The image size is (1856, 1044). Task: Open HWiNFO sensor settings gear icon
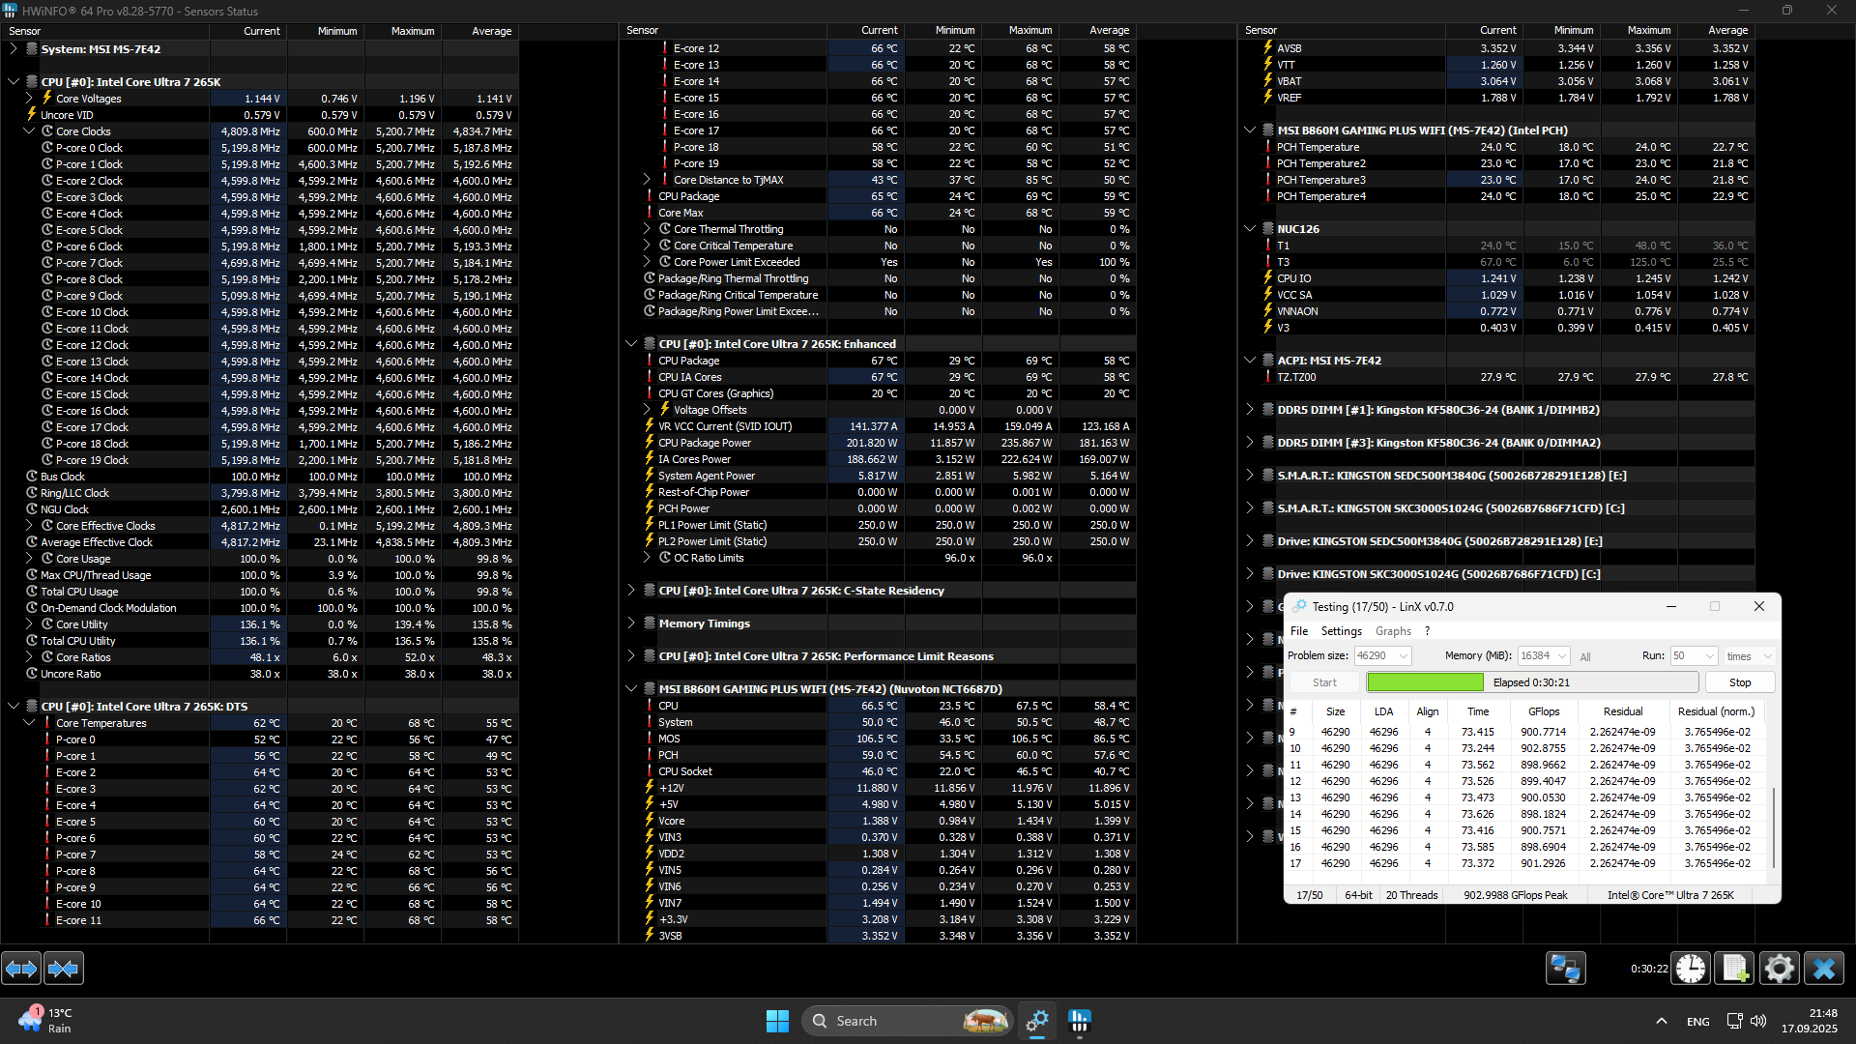click(x=1779, y=969)
